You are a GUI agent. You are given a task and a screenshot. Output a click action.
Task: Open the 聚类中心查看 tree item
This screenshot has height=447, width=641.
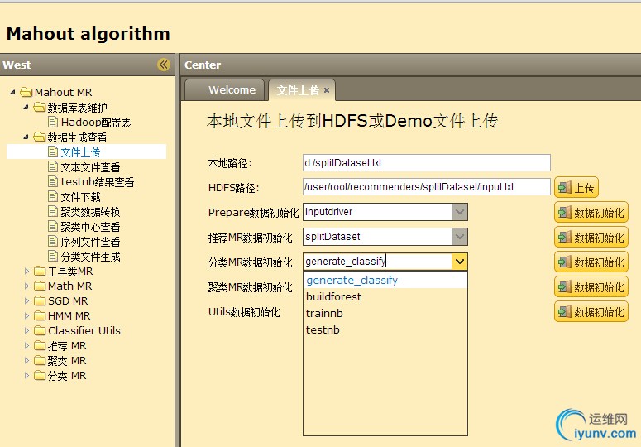pyautogui.click(x=90, y=227)
